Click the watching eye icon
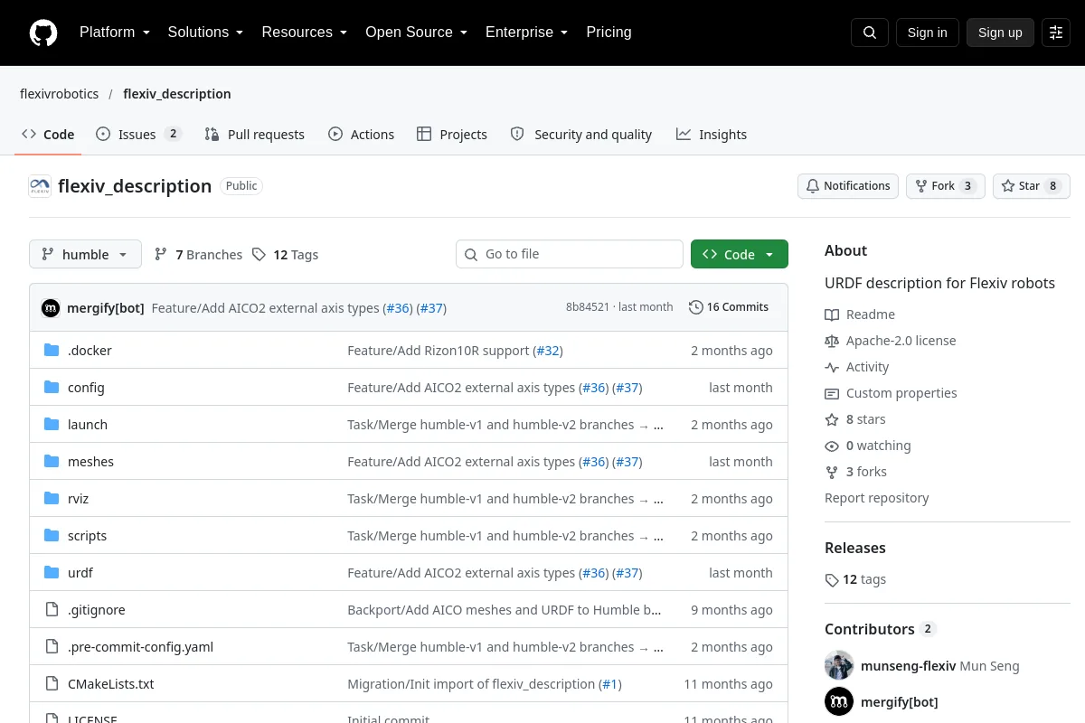1085x723 pixels. click(832, 446)
